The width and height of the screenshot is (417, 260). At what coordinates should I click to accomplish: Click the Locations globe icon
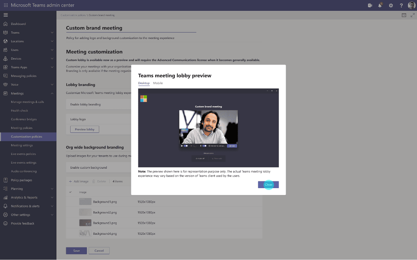click(x=5, y=41)
